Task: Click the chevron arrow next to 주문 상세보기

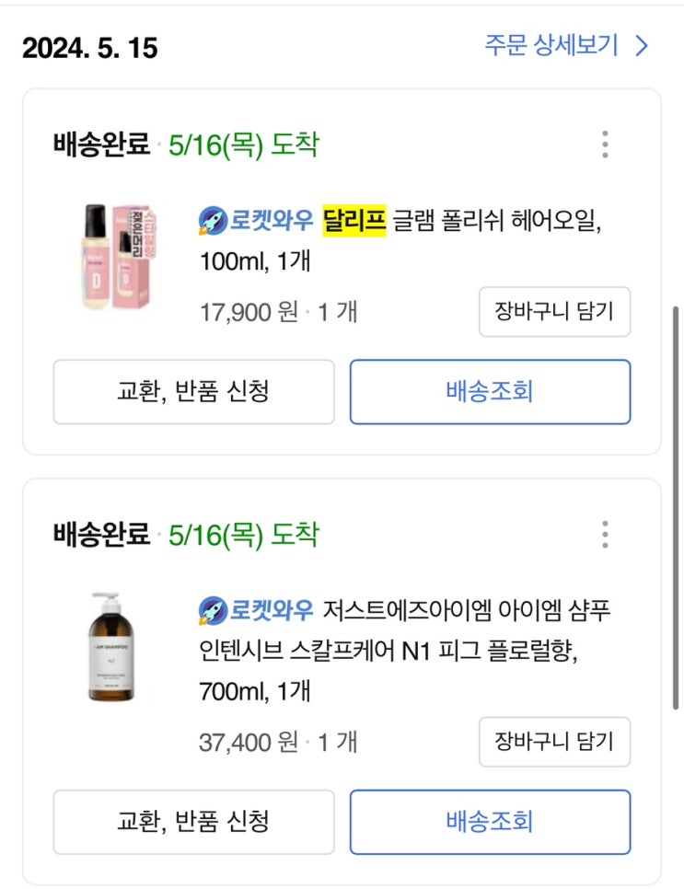Action: point(643,46)
